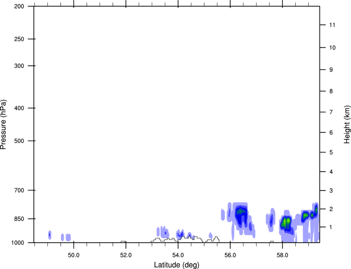This screenshot has width=351, height=269.
Task: Select the 58.0 latitude tick label
Action: pyautogui.click(x=282, y=254)
